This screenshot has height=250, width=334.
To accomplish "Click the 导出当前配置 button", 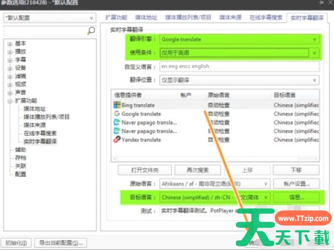I will pyautogui.click(x=61, y=243).
